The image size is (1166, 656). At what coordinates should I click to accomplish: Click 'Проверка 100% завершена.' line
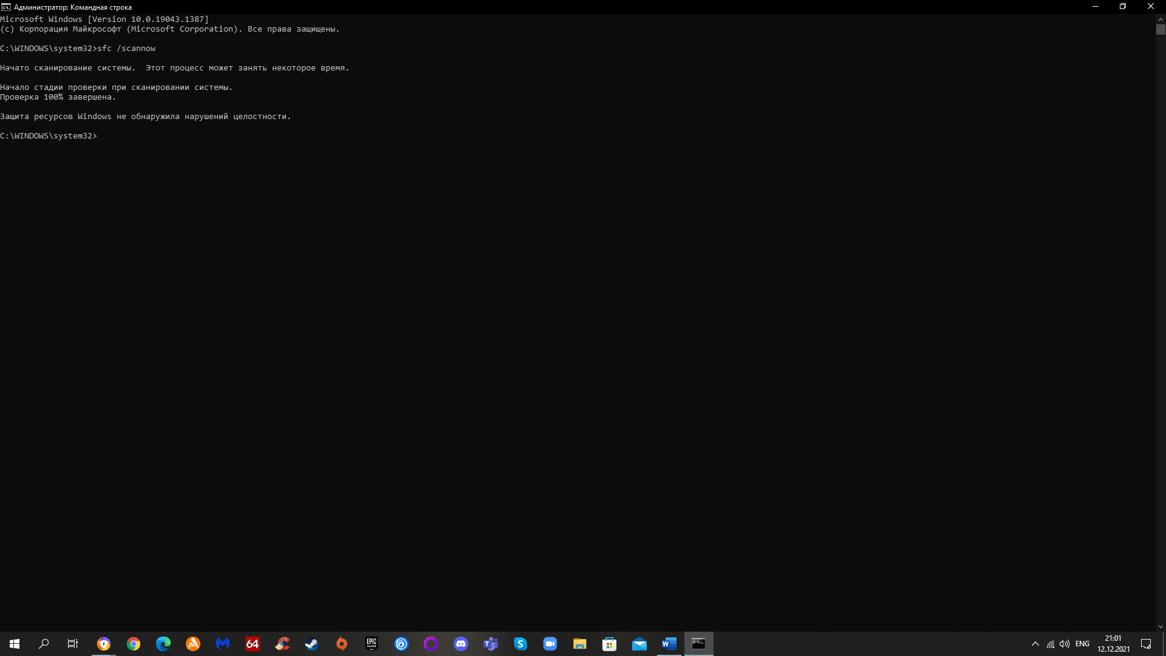pyautogui.click(x=58, y=97)
